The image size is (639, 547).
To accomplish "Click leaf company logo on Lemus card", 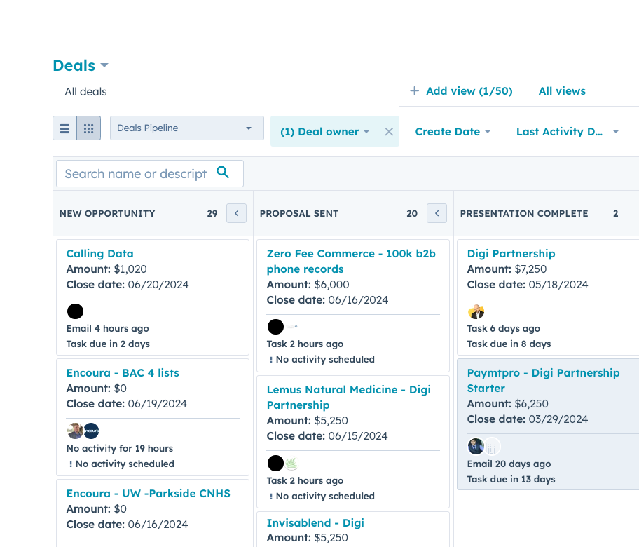I will [x=291, y=463].
